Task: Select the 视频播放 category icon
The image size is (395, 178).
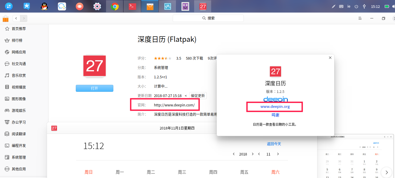Action: [7, 87]
